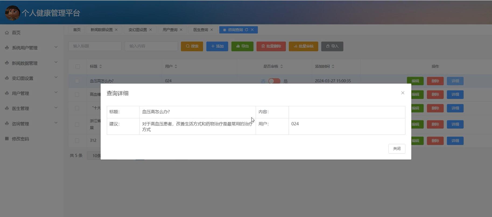Image resolution: width=492 pixels, height=217 pixels.
Task: Click the orange 搜索 button
Action: [x=192, y=46]
